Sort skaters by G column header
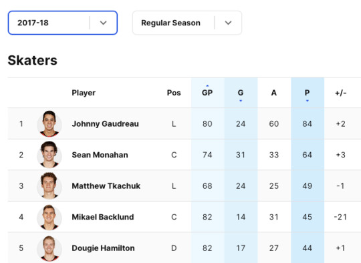Screen dimensions: 361x263 point(241,93)
